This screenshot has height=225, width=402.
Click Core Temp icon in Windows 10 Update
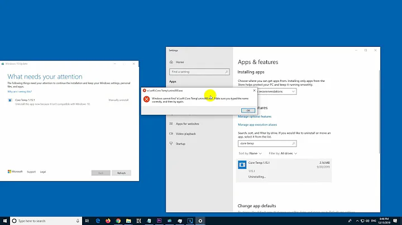(x=10, y=100)
